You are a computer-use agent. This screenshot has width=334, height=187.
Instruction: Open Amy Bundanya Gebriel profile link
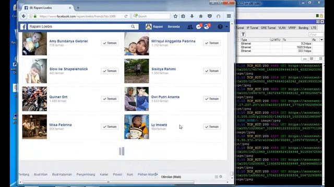point(68,41)
